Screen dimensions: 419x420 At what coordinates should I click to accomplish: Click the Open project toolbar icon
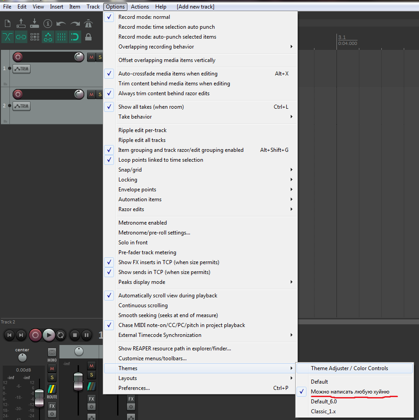[x=21, y=23]
